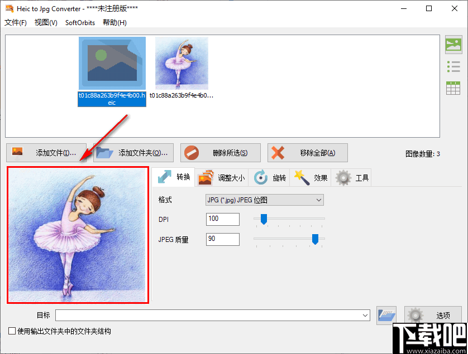This screenshot has width=468, height=354.
Task: Switch to table view in the sidebar
Action: (453, 88)
